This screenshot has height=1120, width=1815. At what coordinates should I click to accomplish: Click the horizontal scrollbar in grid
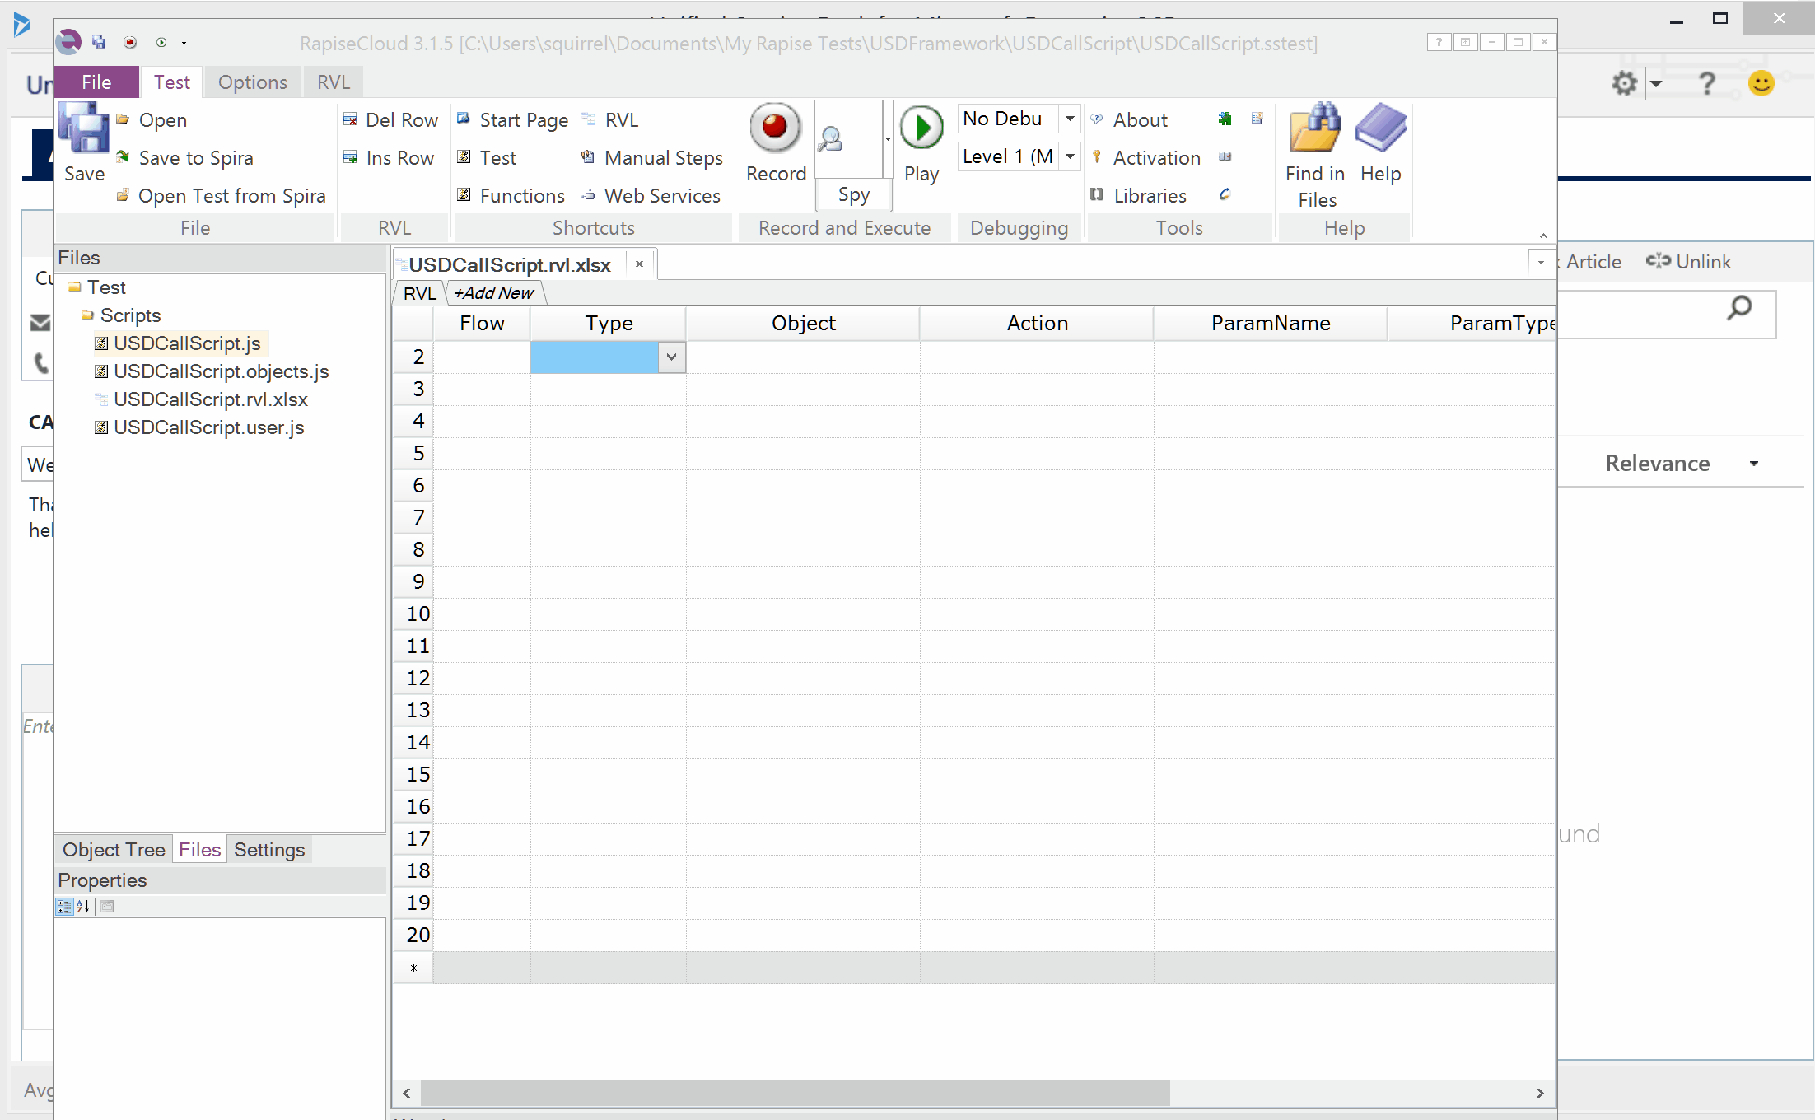(x=795, y=1093)
